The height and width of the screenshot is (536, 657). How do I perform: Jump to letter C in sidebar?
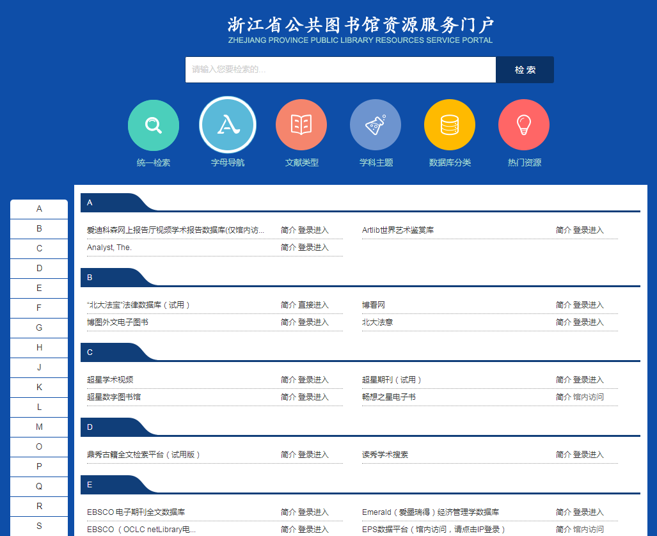39,249
